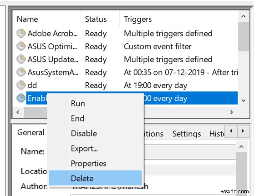Click the tab strip right arrow button
Image resolution: width=254 pixels, height=196 pixels.
(243, 131)
